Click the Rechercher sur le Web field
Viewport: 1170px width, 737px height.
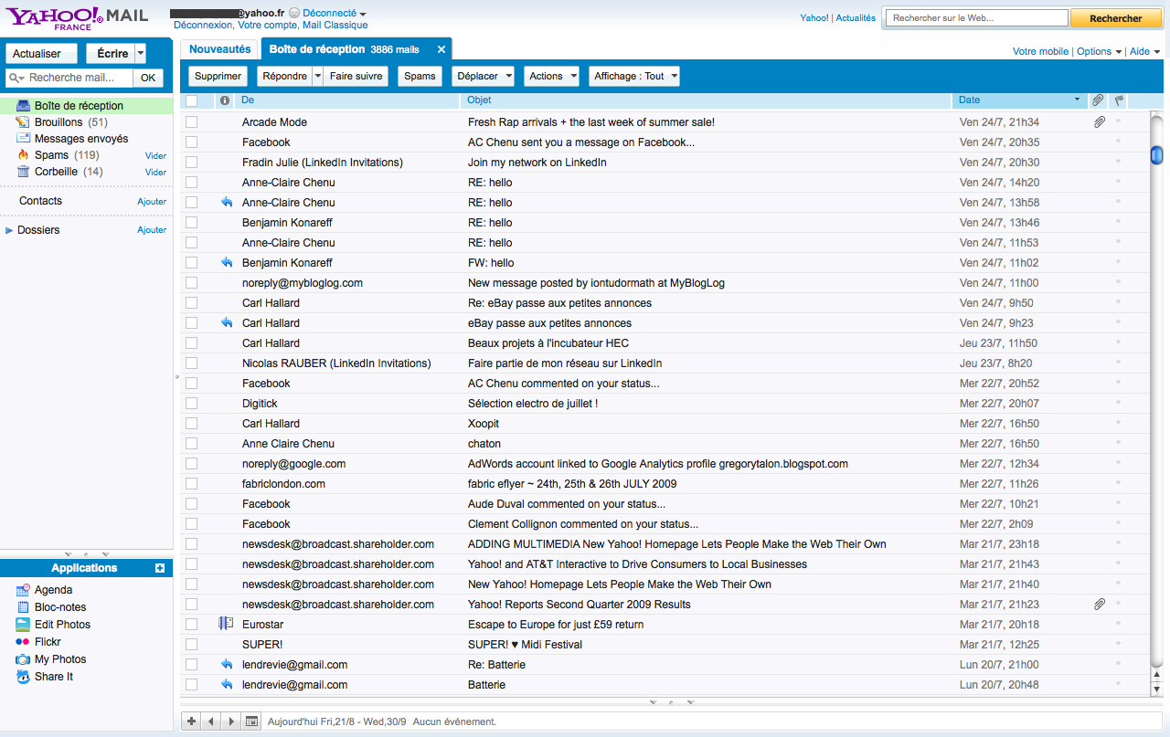[x=976, y=18]
